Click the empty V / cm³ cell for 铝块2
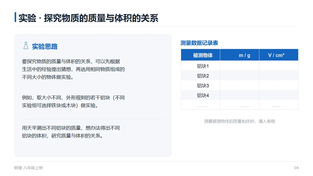Image resolution: width=313 pixels, height=176 pixels. [x=279, y=75]
